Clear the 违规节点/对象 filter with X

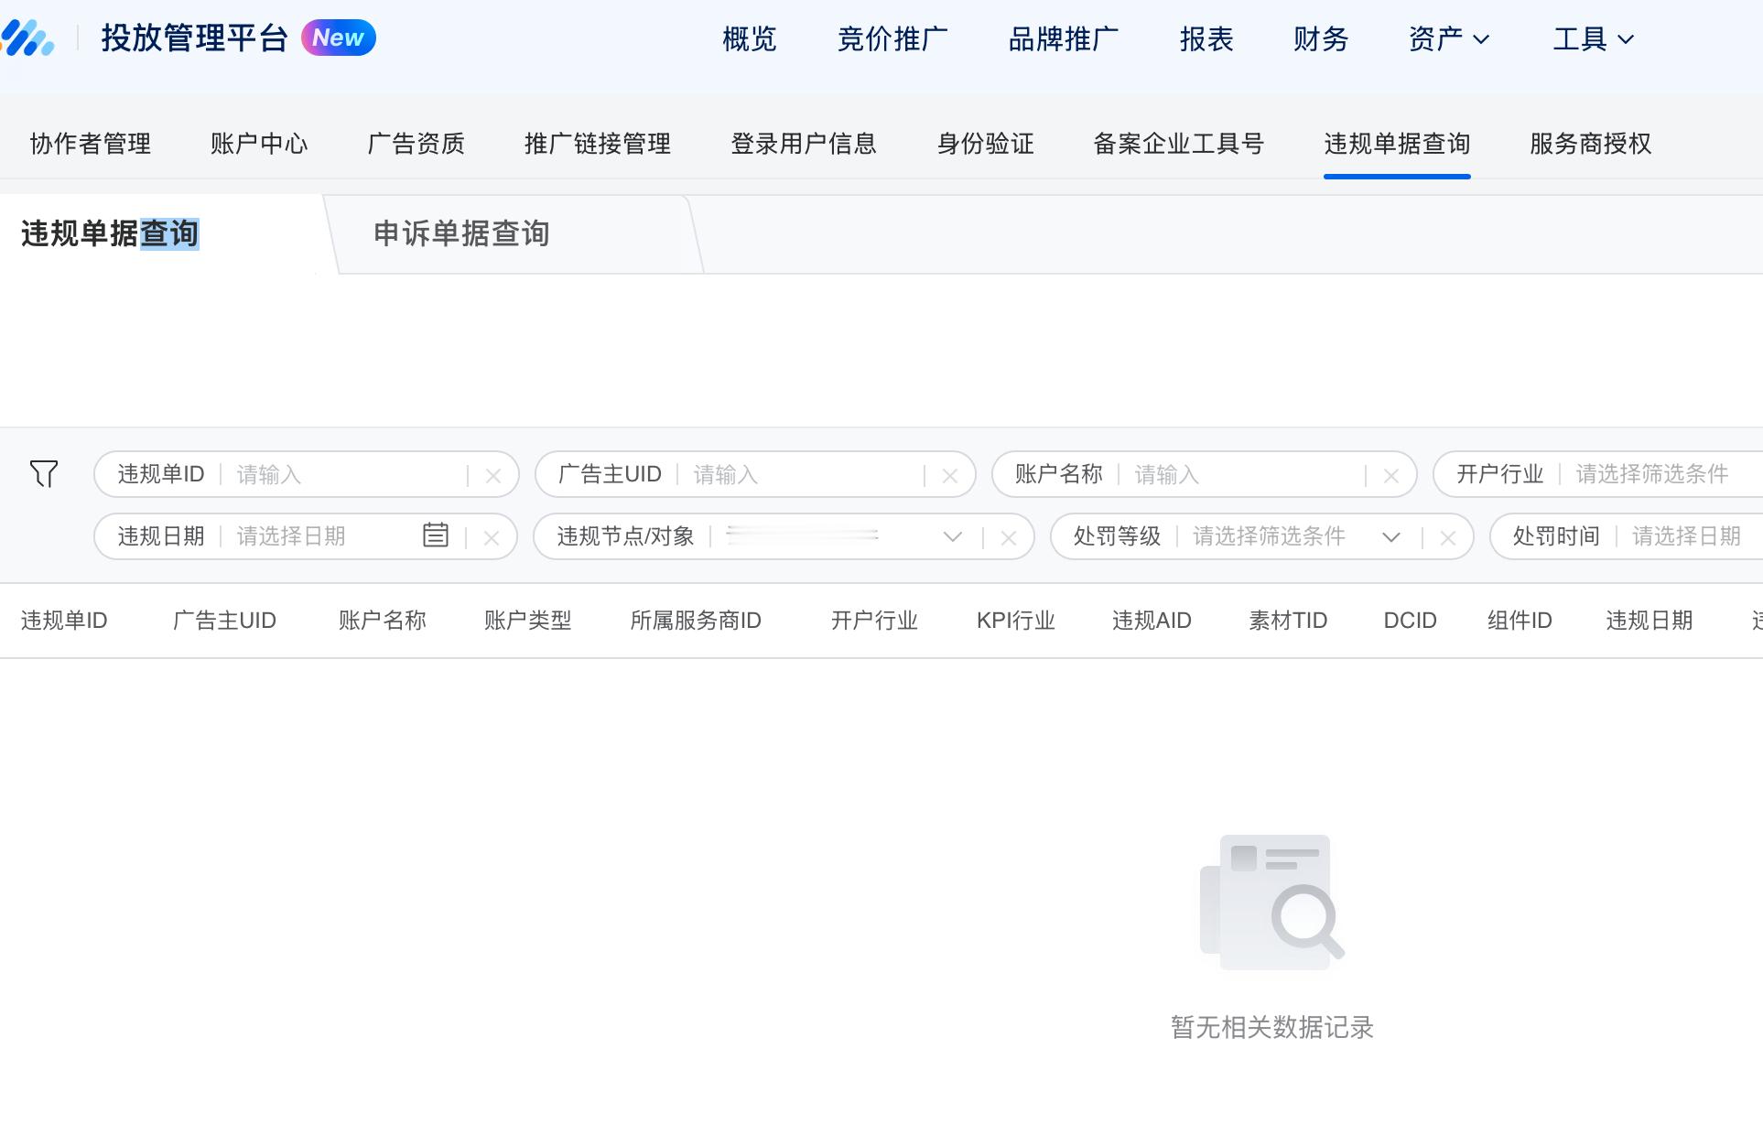click(1009, 538)
